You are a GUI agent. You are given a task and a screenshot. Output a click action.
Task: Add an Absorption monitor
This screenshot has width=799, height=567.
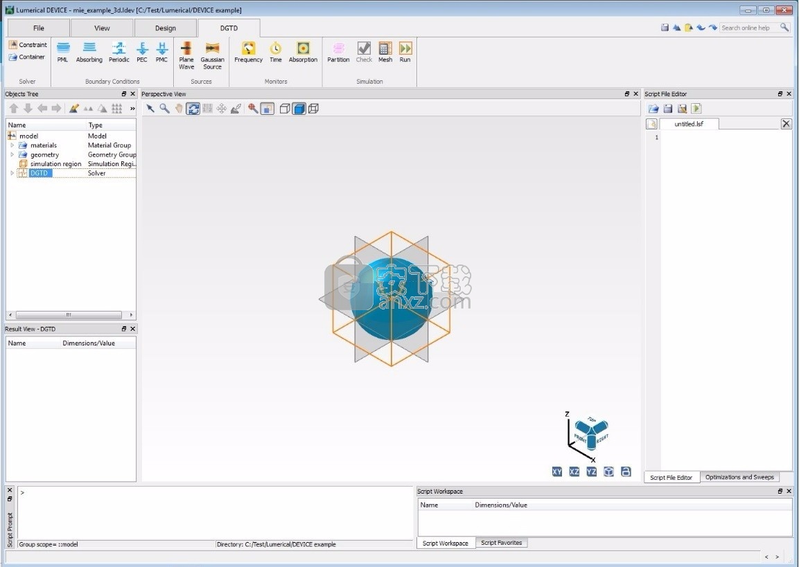pos(304,53)
